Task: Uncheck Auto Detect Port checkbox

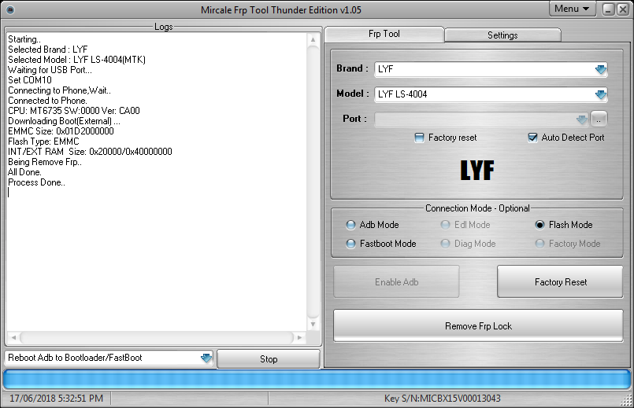Action: [532, 138]
